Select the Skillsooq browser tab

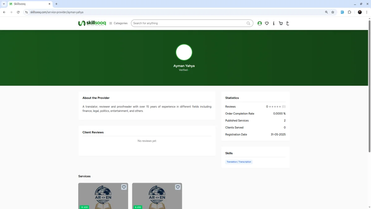click(30, 4)
